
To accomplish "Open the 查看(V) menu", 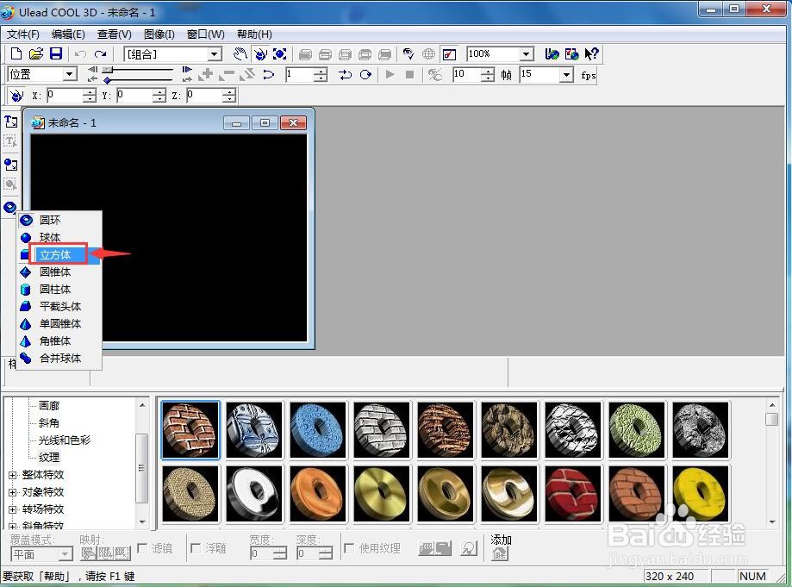I will (x=114, y=34).
